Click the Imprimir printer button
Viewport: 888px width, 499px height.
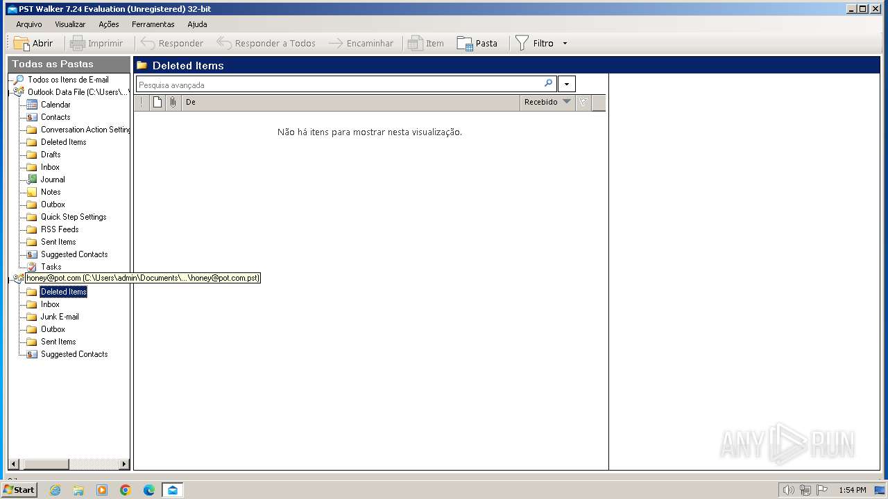(96, 43)
